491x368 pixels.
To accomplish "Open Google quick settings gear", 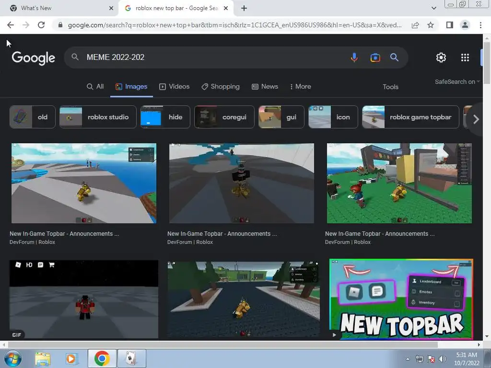I will (441, 57).
